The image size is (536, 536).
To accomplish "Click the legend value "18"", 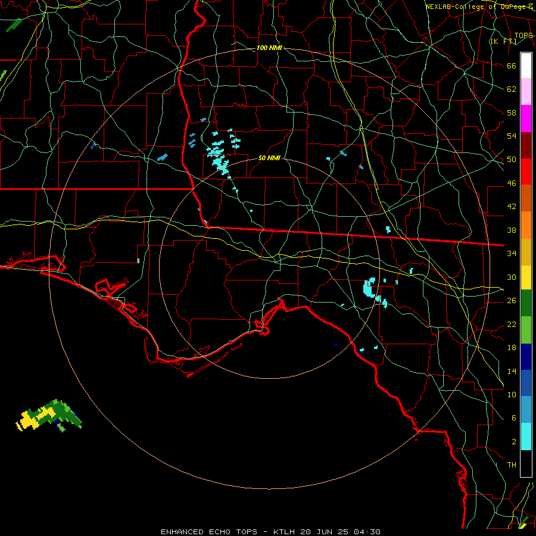I will pos(512,348).
